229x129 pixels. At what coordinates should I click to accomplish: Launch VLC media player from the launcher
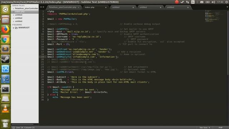[x=5, y=109]
